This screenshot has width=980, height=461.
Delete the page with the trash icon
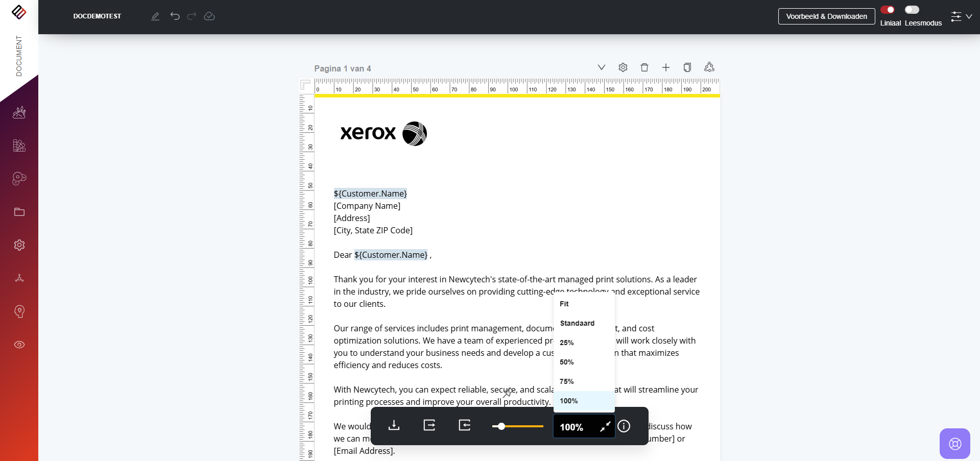[x=644, y=67]
